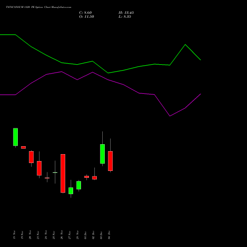Click the peak of the green indicator line
Viewport: 247px width, 247px height.
pos(185,44)
